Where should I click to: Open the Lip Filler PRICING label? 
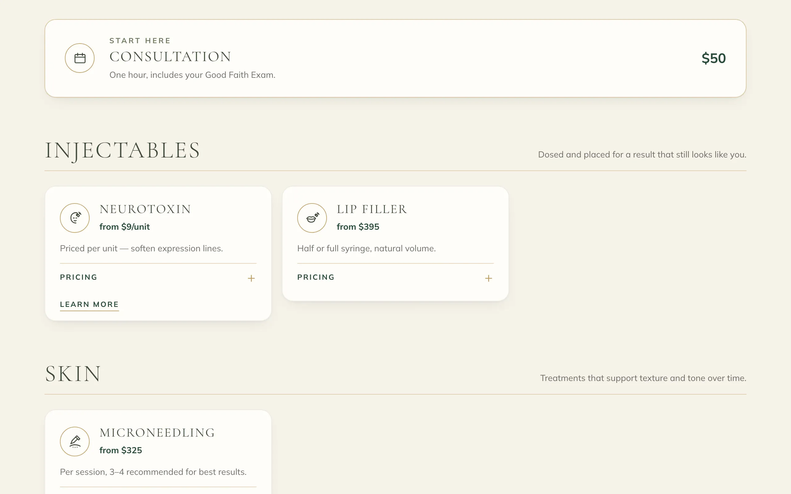(x=316, y=277)
